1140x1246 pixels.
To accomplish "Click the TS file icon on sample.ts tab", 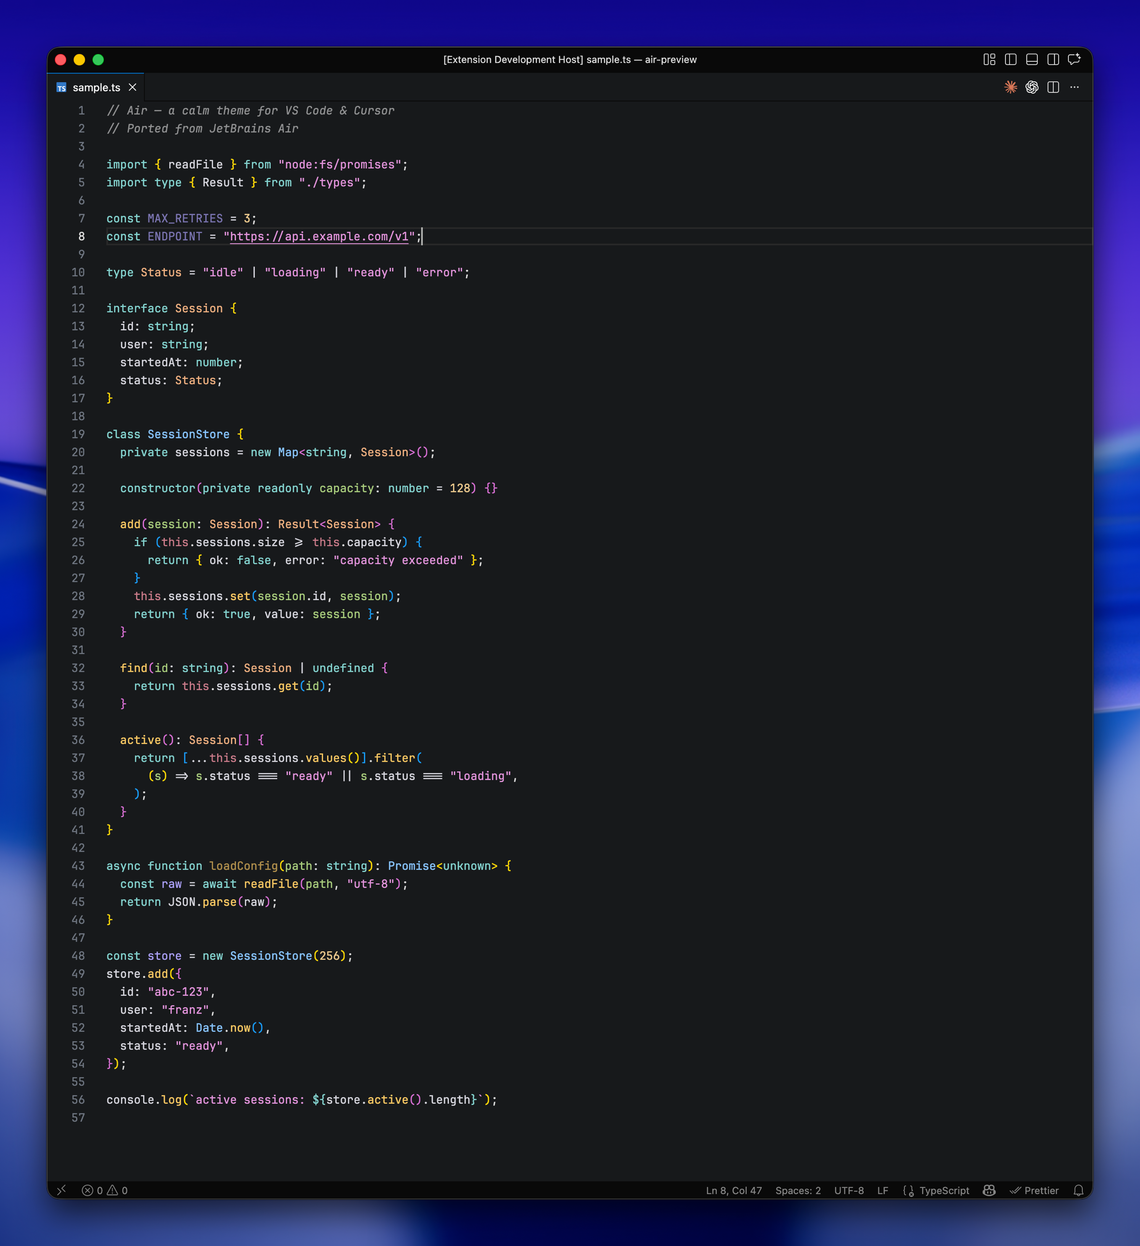I will click(x=61, y=88).
